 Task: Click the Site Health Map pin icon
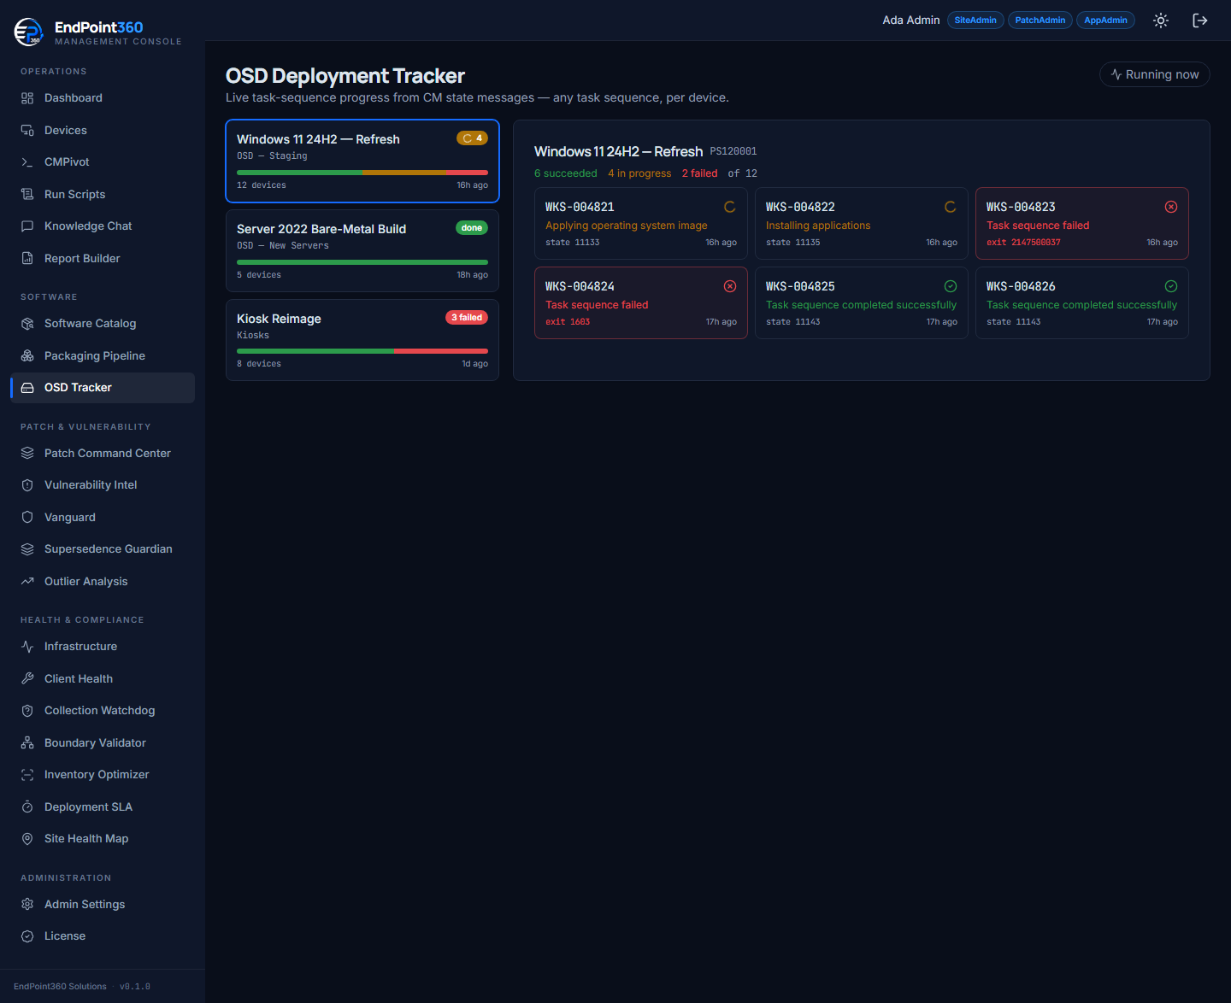click(x=27, y=839)
